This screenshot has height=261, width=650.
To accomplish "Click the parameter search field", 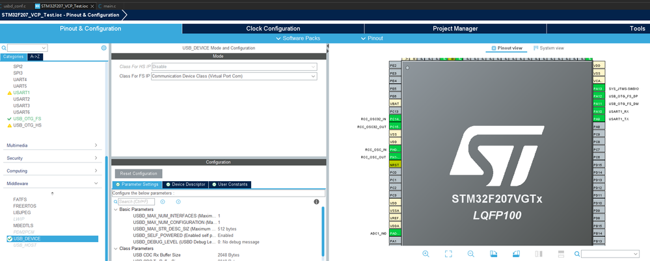I will click(x=136, y=202).
